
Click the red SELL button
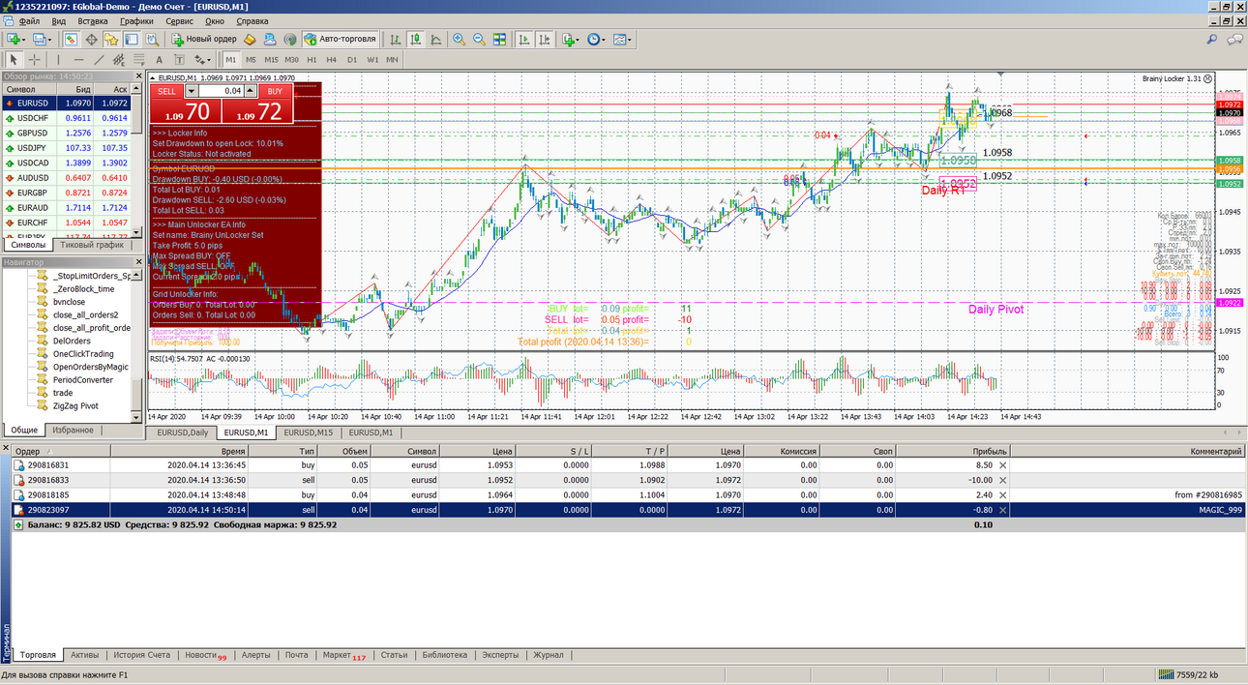click(167, 91)
